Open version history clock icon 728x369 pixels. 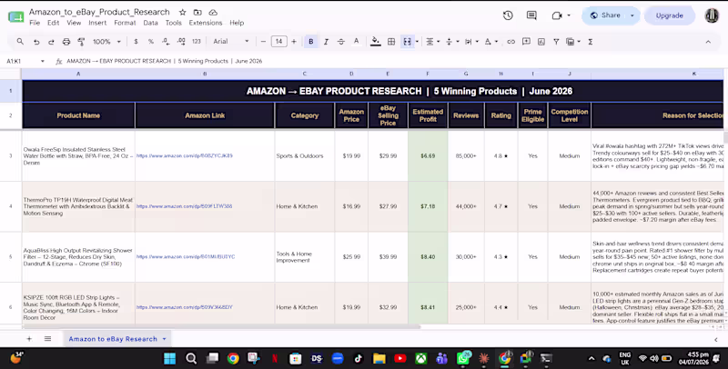(508, 15)
